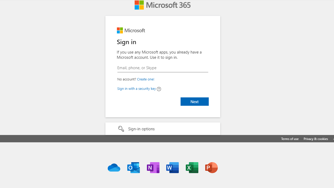Open the Outlook app icon

click(x=133, y=167)
